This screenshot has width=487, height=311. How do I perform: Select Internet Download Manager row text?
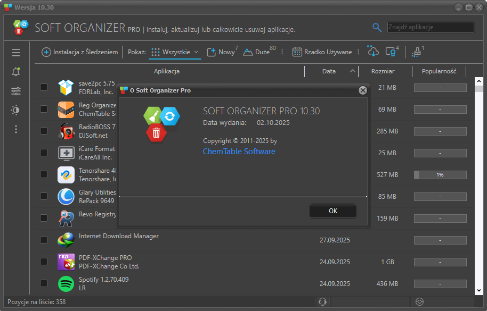coord(119,236)
